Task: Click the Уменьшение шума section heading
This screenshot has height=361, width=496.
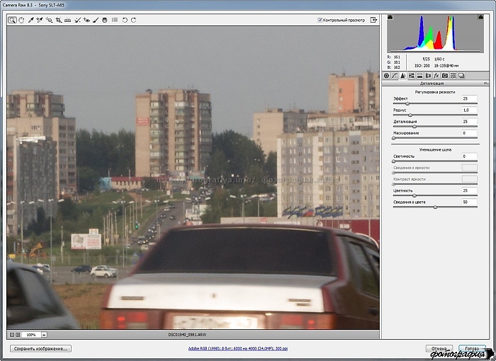Action: pyautogui.click(x=435, y=149)
